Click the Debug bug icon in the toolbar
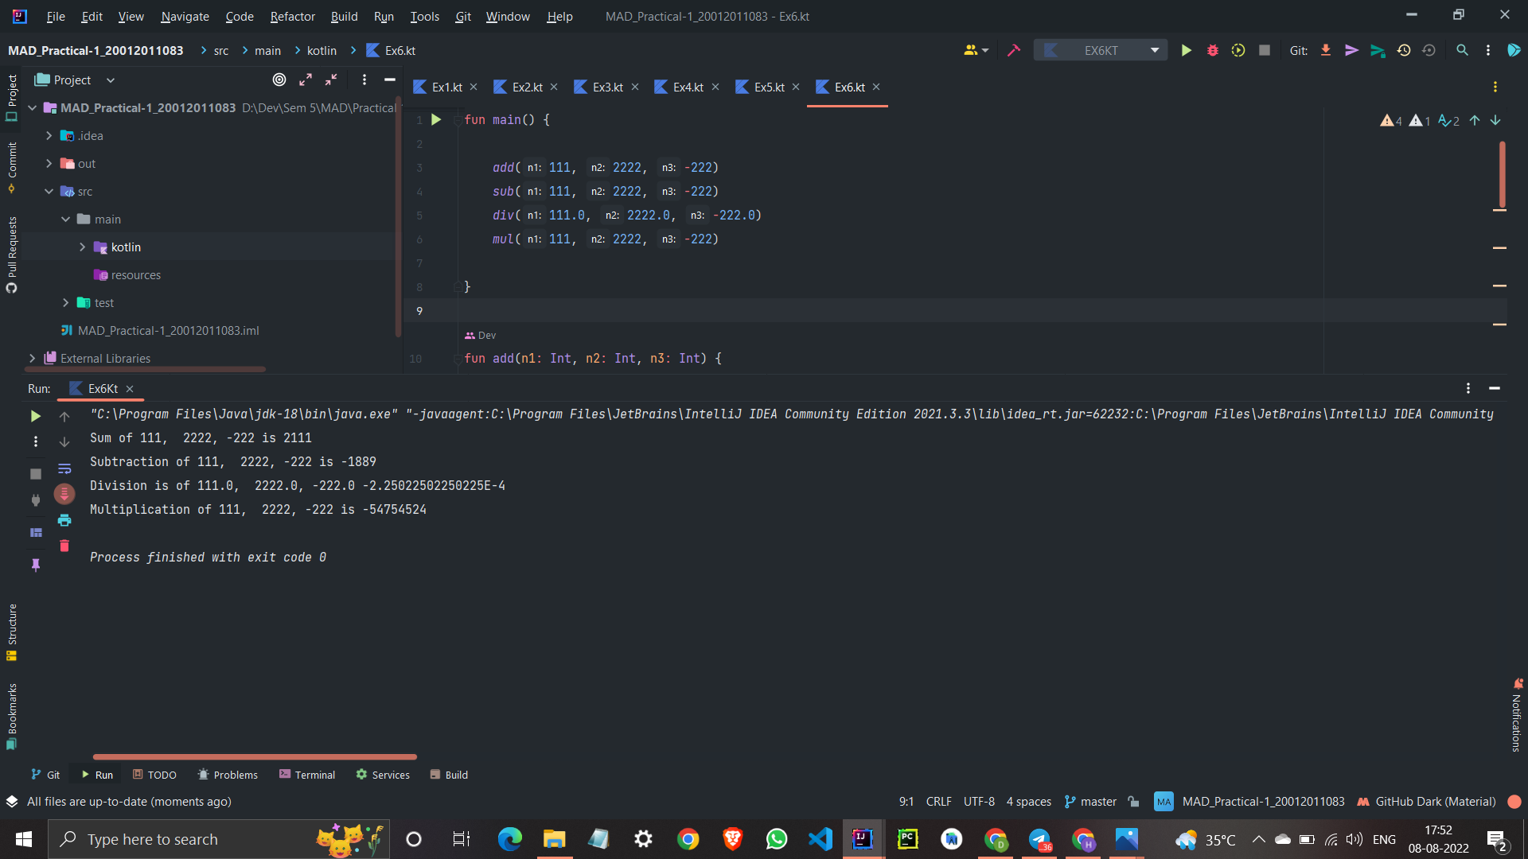The image size is (1528, 859). [1212, 50]
